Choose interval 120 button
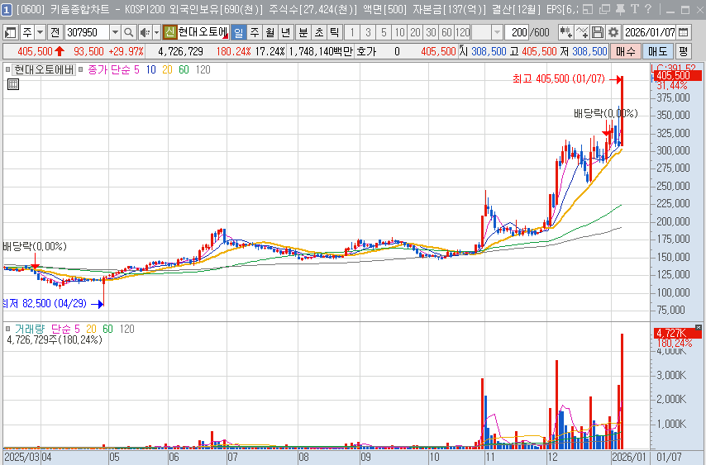Image resolution: width=706 pixels, height=465 pixels. coord(462,32)
